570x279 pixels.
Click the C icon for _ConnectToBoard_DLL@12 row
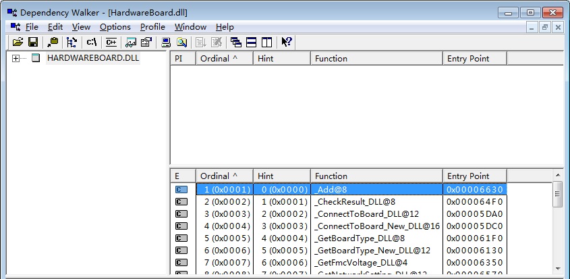[181, 213]
